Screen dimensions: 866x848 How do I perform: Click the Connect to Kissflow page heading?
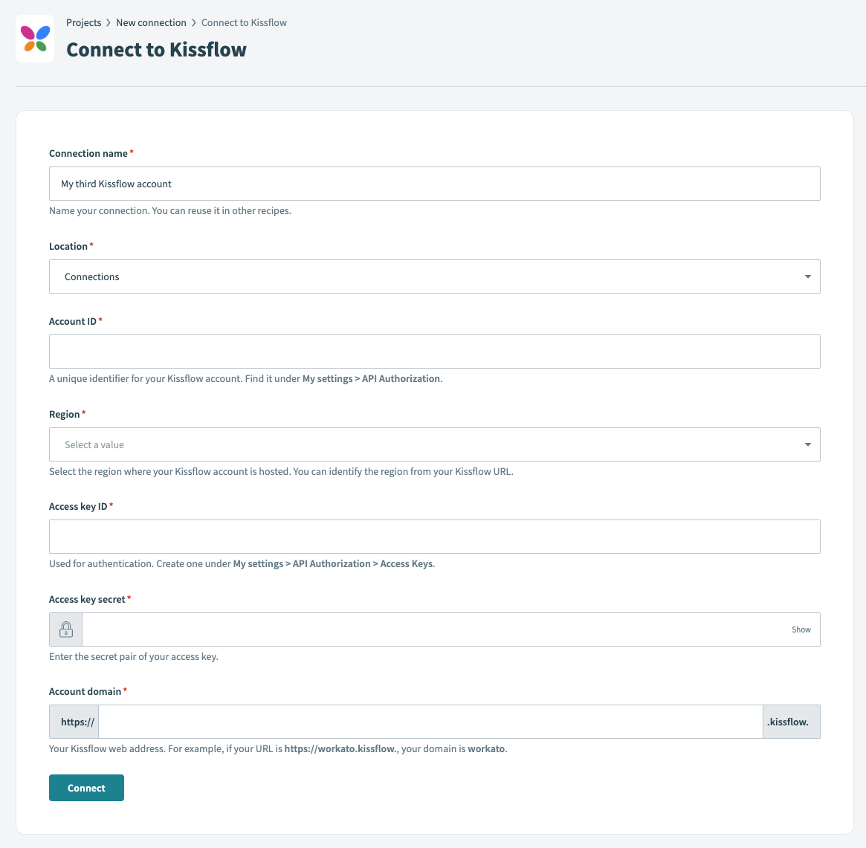tap(156, 50)
